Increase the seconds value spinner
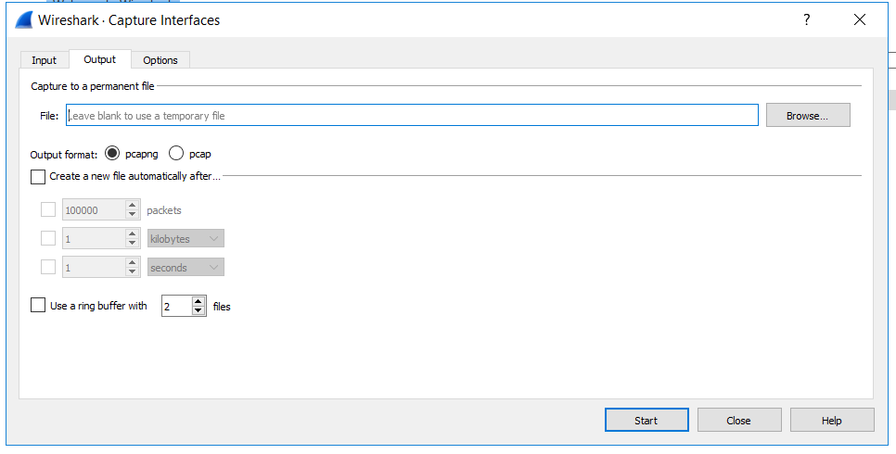This screenshot has height=454, width=896. (x=133, y=262)
